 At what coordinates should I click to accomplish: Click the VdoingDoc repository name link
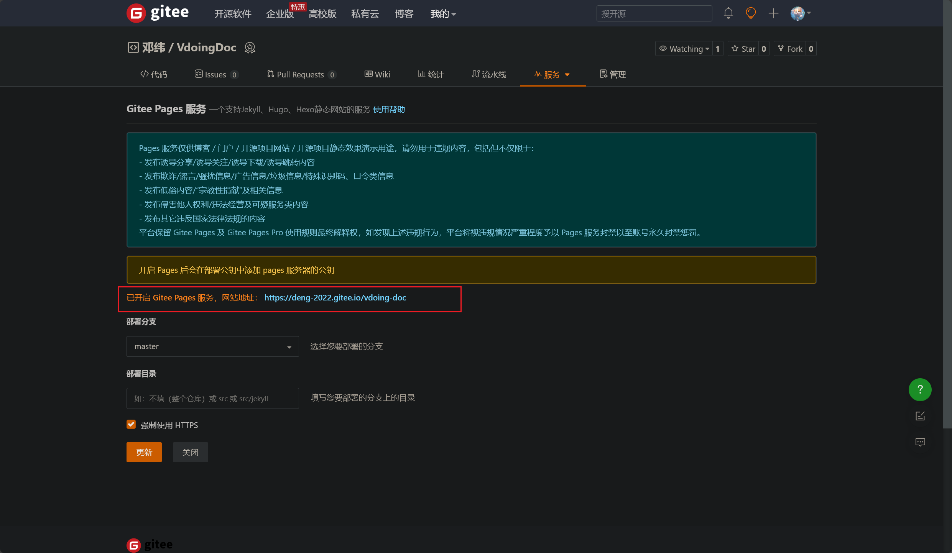pyautogui.click(x=206, y=48)
